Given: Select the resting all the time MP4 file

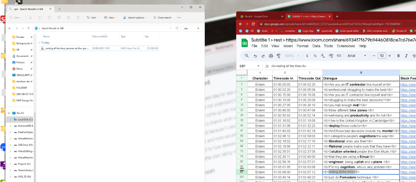Looking at the screenshot, I should pos(99,48).
